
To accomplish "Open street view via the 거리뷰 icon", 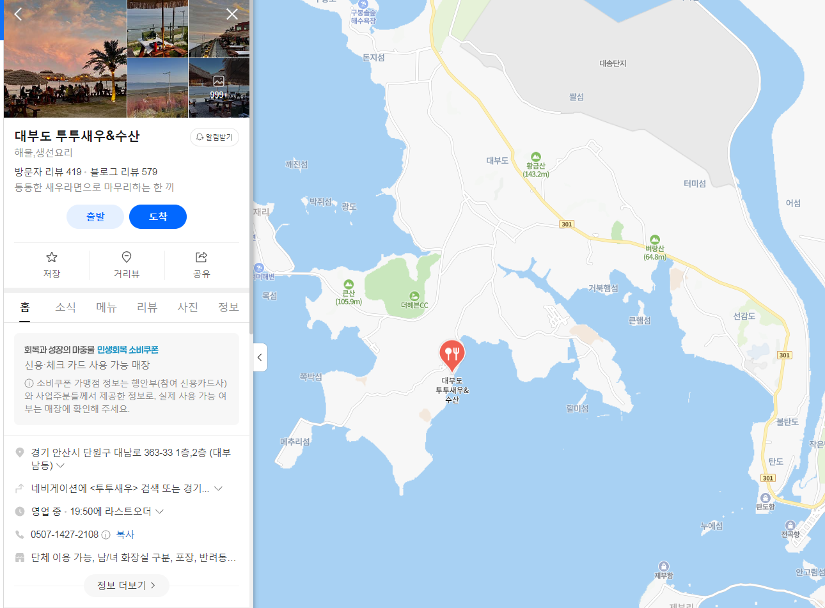I will (x=127, y=264).
